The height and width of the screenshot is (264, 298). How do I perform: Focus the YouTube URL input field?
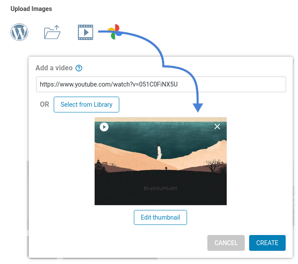161,84
